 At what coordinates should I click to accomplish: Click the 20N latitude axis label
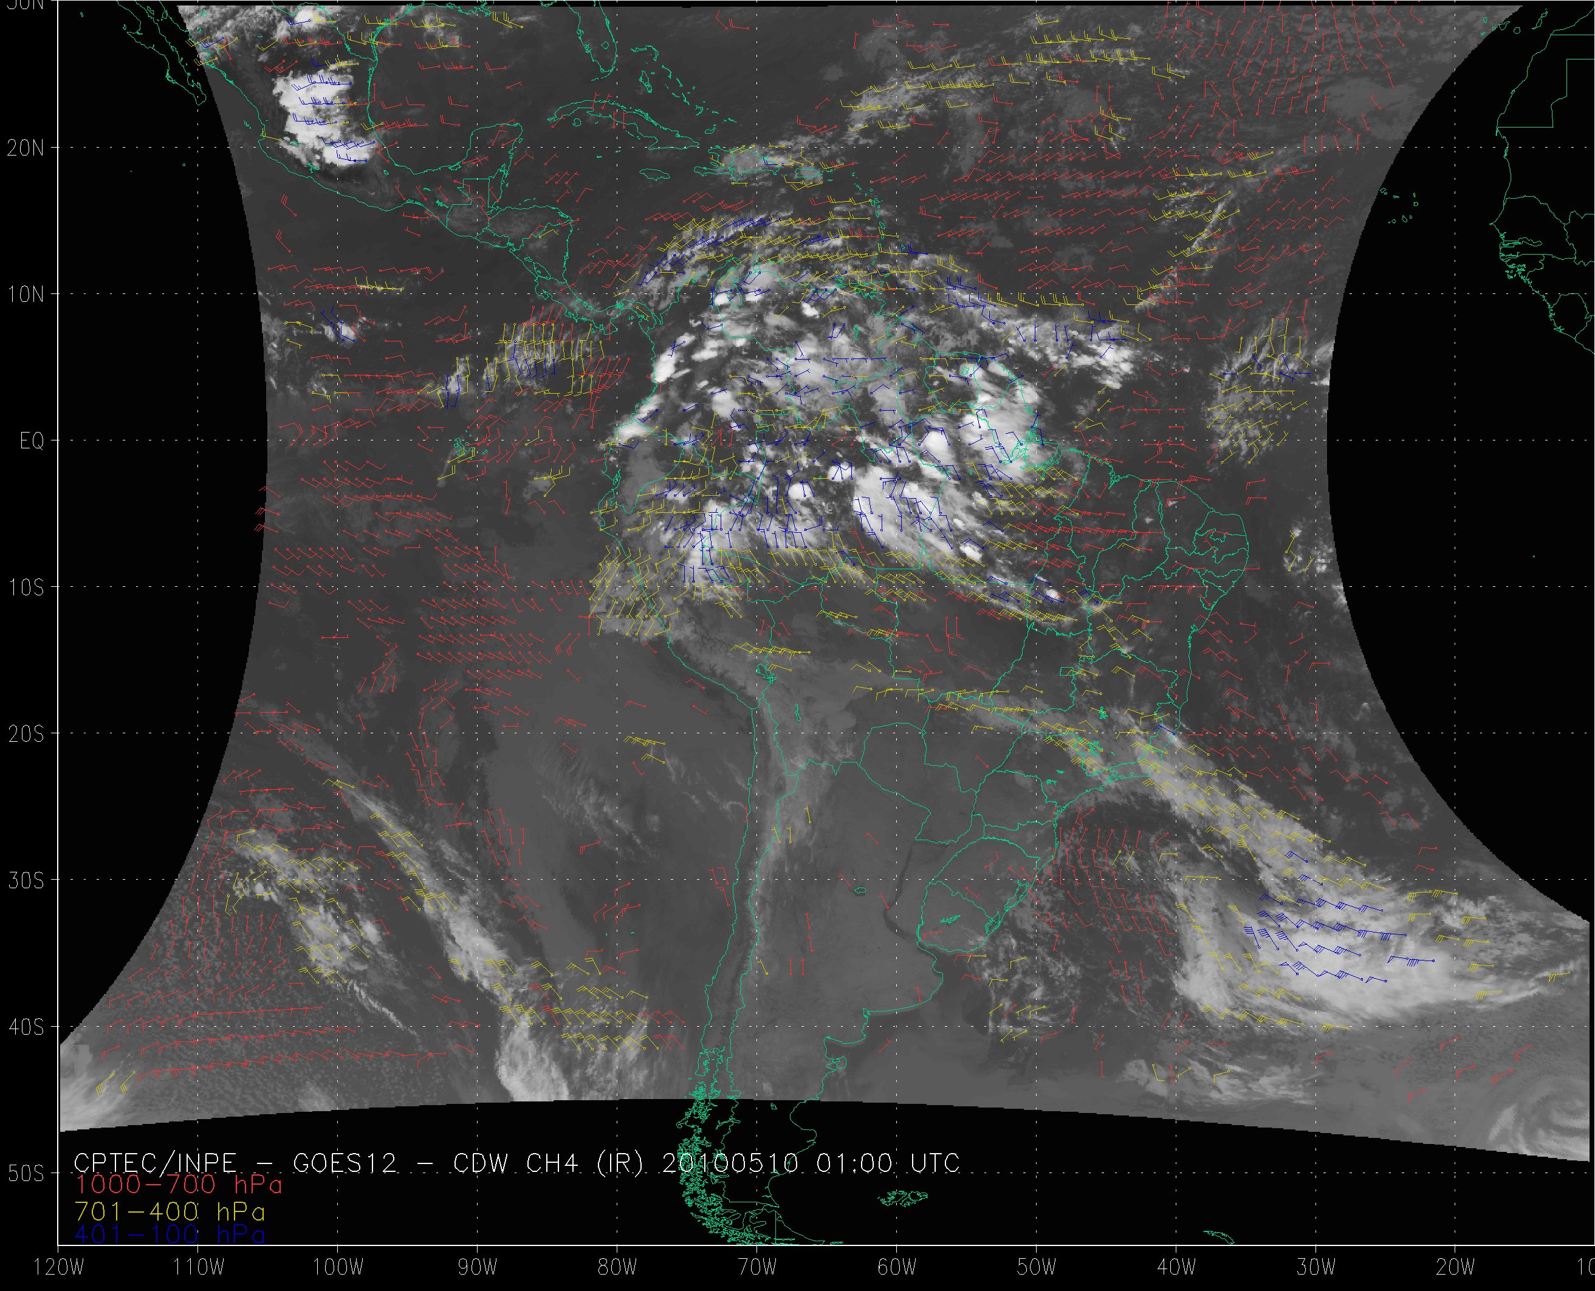26,148
